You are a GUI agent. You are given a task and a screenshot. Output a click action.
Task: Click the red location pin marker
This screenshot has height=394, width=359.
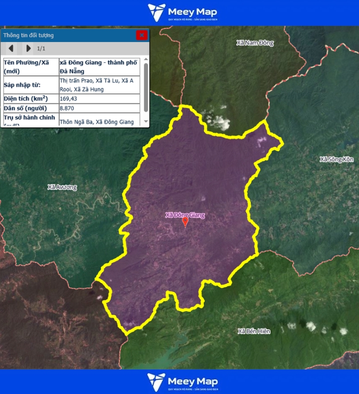click(x=185, y=222)
